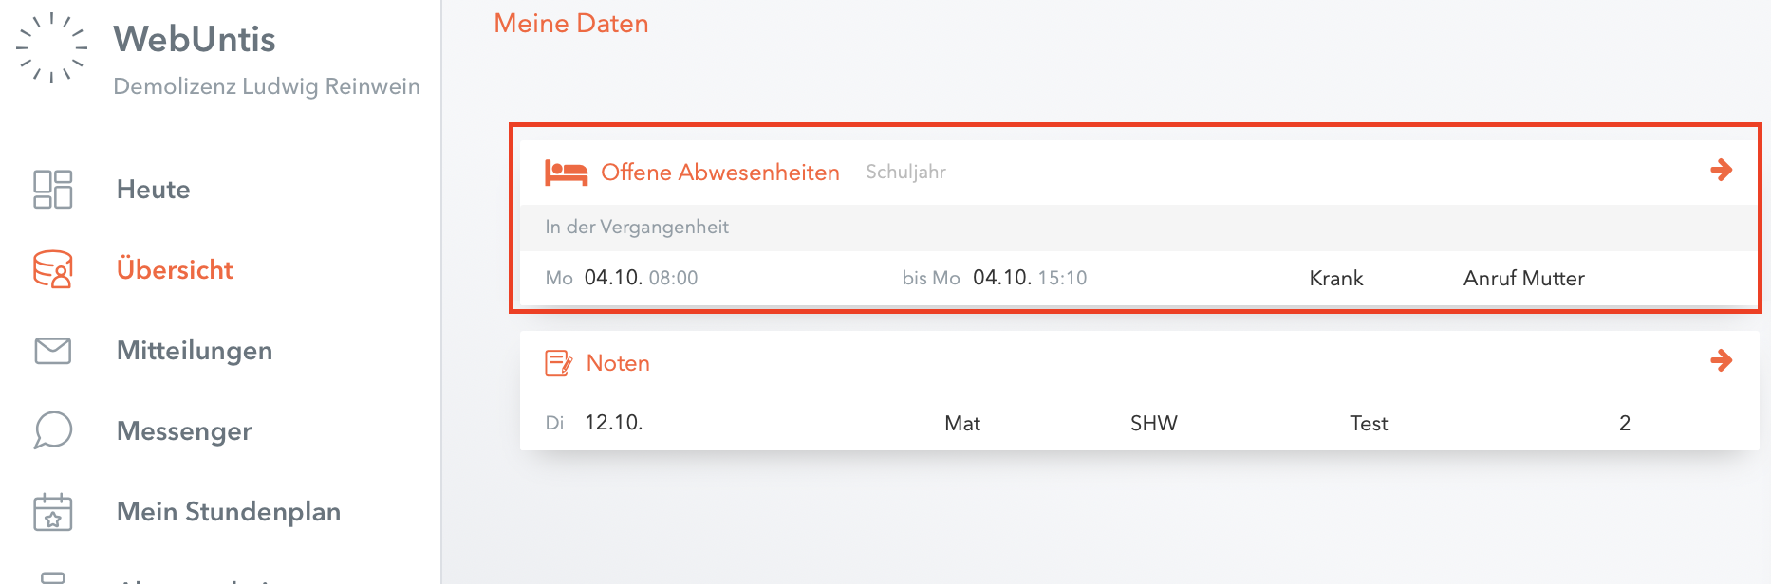Expand Noten with its orange arrow
The width and height of the screenshot is (1771, 584).
pos(1721,360)
